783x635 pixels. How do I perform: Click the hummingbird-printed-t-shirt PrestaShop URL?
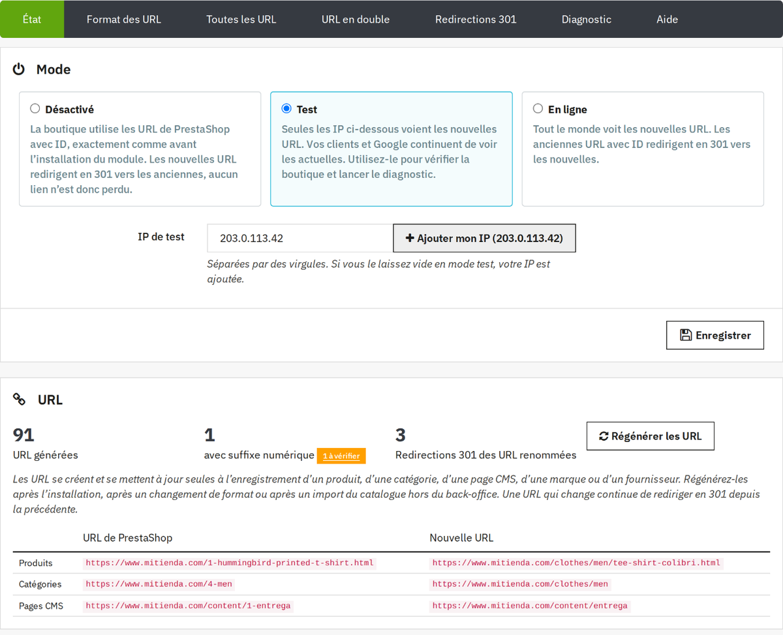click(230, 563)
